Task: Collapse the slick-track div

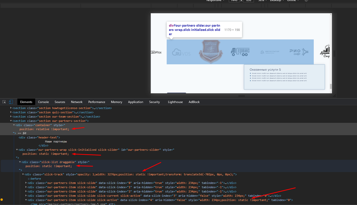Action: 23,174
